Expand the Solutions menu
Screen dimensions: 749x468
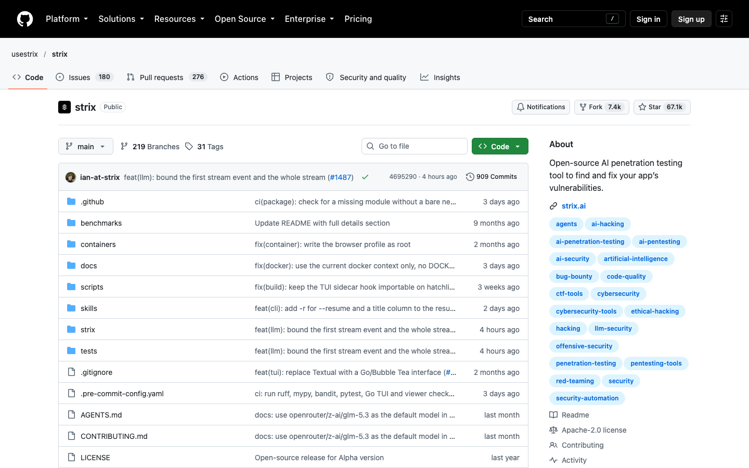click(121, 19)
